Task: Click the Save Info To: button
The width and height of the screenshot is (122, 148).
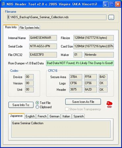Action: (x=21, y=105)
